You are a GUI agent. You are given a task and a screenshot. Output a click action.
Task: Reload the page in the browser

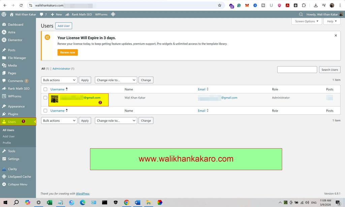click(21, 5)
